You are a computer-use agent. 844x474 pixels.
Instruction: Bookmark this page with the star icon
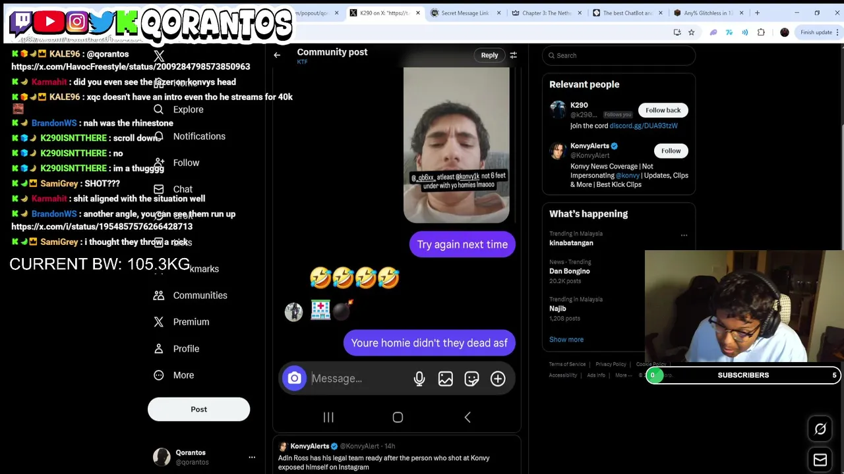click(x=691, y=32)
